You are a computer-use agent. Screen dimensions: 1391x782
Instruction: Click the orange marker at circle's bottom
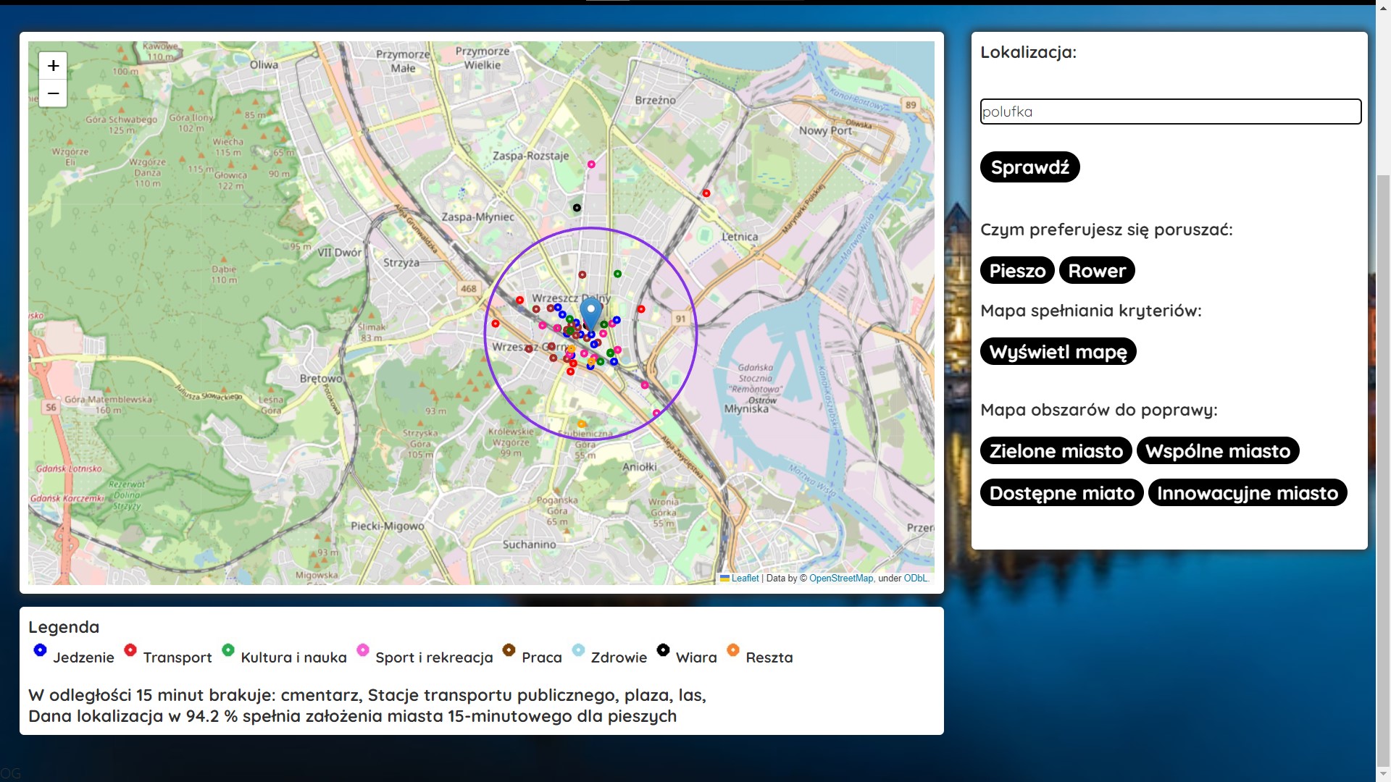581,424
